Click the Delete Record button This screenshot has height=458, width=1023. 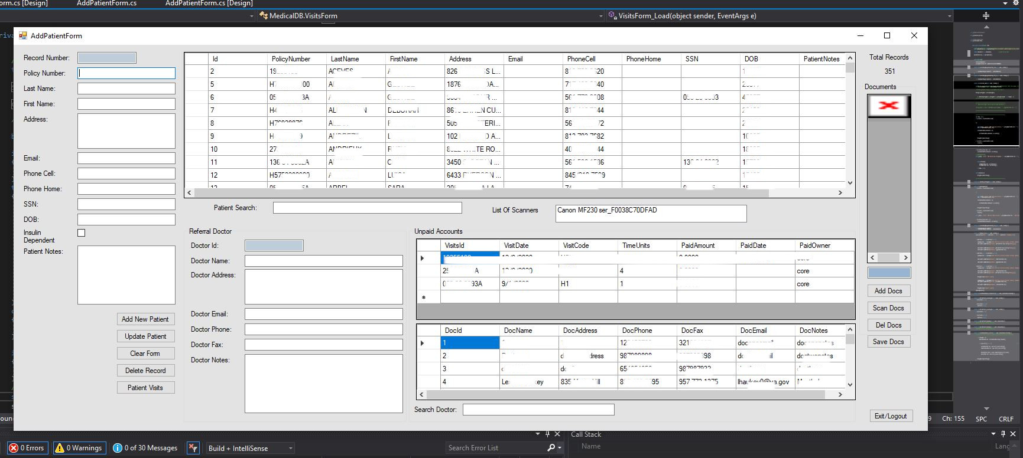click(145, 371)
